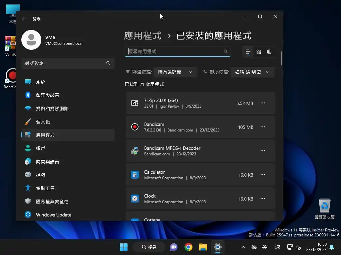Click the 遊戲 gamepad icon

point(28,175)
